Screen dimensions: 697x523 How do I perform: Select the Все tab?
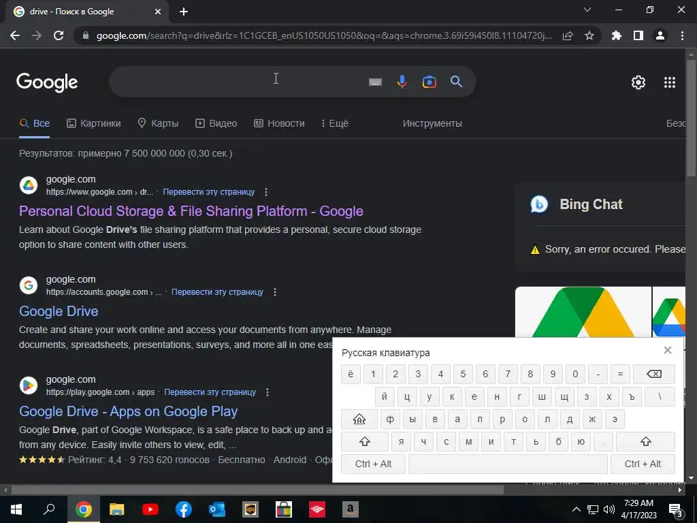point(35,123)
